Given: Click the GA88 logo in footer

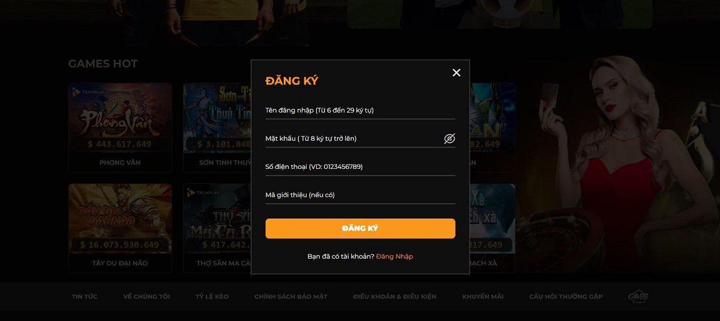Looking at the screenshot, I should pyautogui.click(x=638, y=296).
